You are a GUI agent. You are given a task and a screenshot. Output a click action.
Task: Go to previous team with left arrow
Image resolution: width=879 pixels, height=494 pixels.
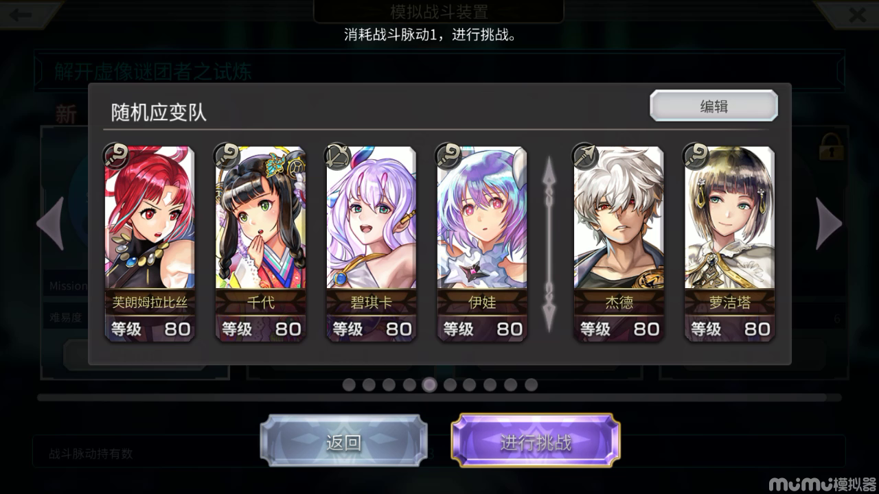51,224
